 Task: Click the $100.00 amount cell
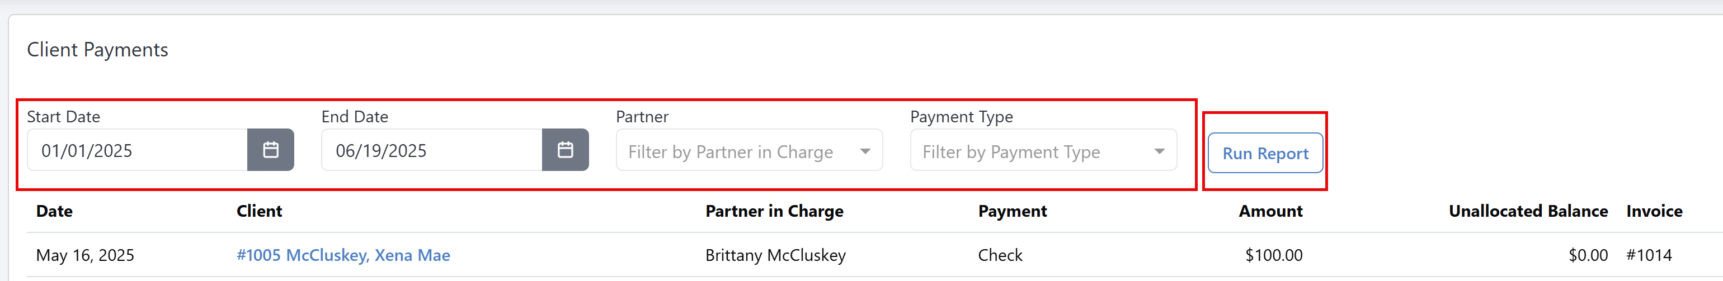(x=1274, y=255)
